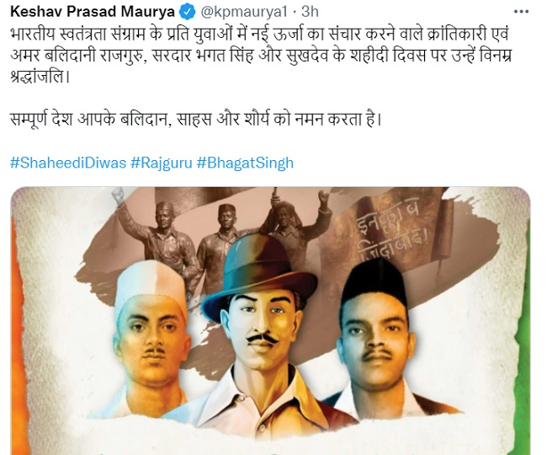This screenshot has width=547, height=455.
Task: Click the word श्रद्धांजलि in the tweet
Action: 40,77
